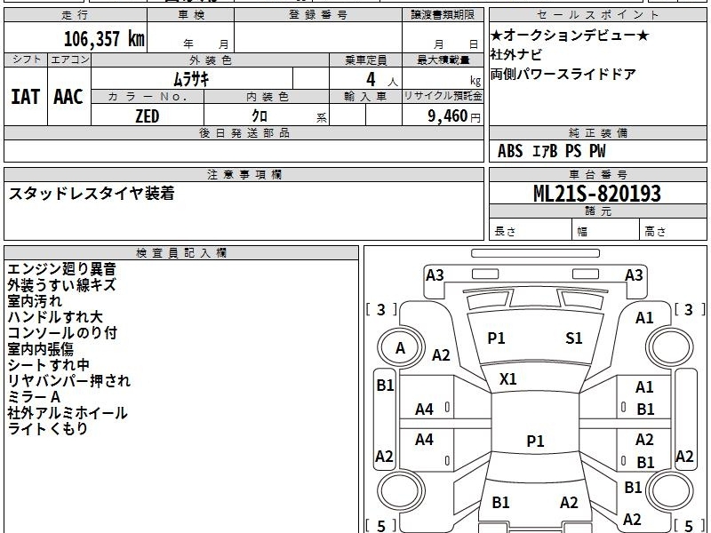Click the ABS エアB PS PW equipment line

551,151
